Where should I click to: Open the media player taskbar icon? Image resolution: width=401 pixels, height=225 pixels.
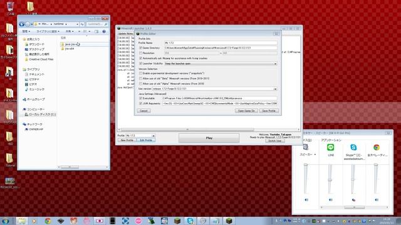click(x=34, y=221)
